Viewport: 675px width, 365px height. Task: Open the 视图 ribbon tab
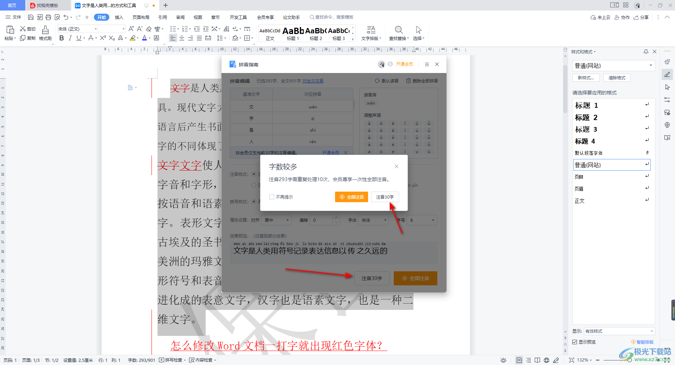198,17
